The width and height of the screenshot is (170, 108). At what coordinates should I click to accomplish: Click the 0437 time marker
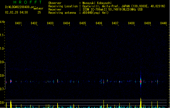click(x=115, y=23)
